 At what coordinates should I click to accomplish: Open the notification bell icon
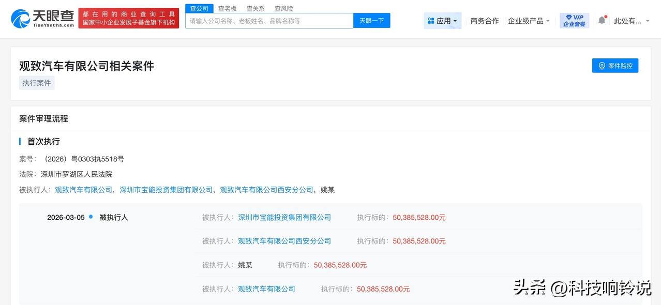(x=602, y=20)
